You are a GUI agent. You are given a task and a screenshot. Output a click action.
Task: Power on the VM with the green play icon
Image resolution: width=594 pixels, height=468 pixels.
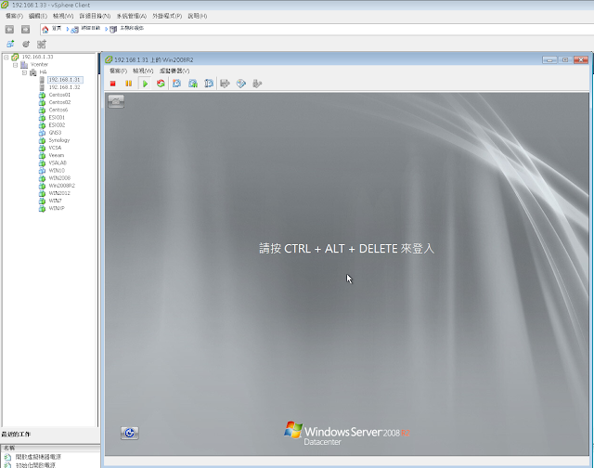pos(145,84)
